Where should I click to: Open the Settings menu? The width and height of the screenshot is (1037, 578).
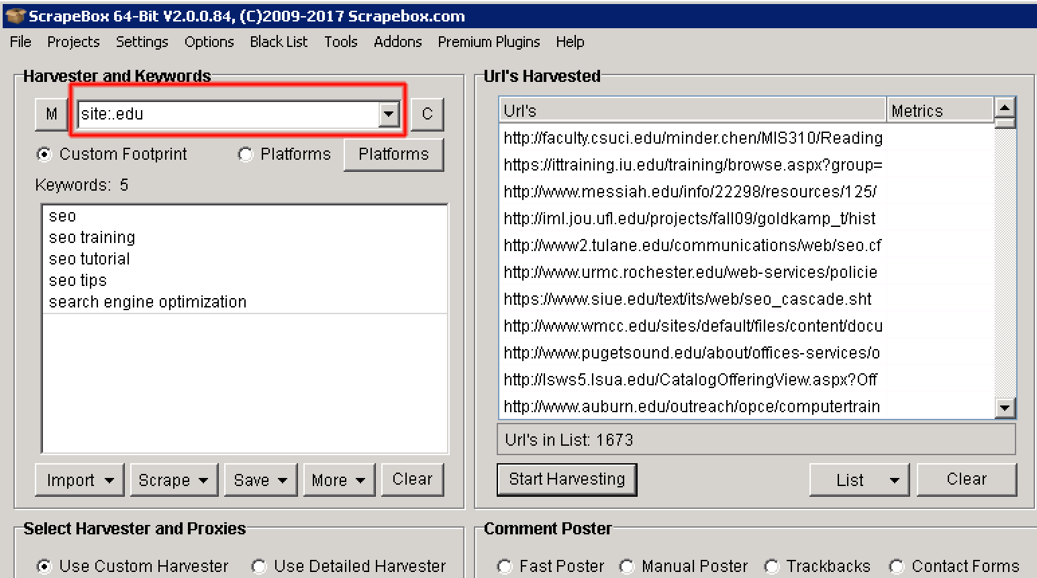pos(142,42)
